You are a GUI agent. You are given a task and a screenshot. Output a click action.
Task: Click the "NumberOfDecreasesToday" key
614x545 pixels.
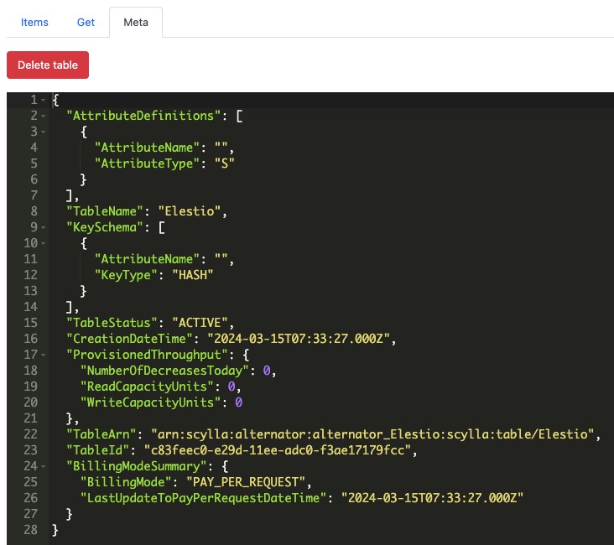point(164,371)
